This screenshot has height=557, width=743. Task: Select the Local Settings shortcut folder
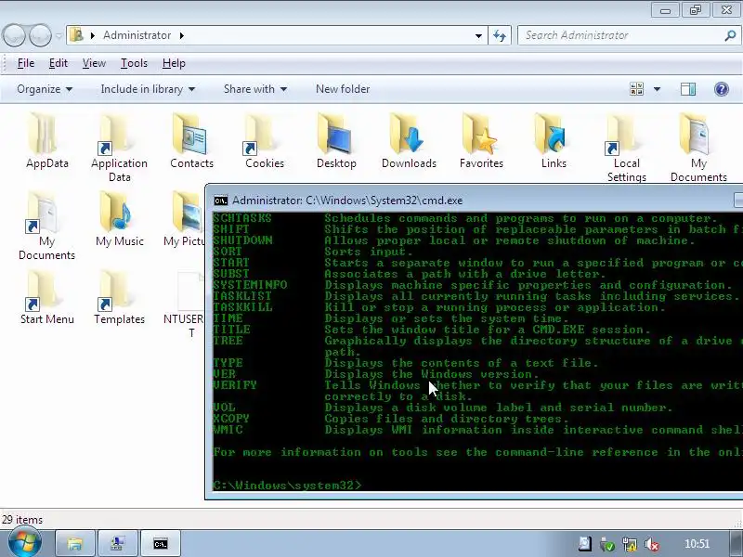tap(626, 147)
